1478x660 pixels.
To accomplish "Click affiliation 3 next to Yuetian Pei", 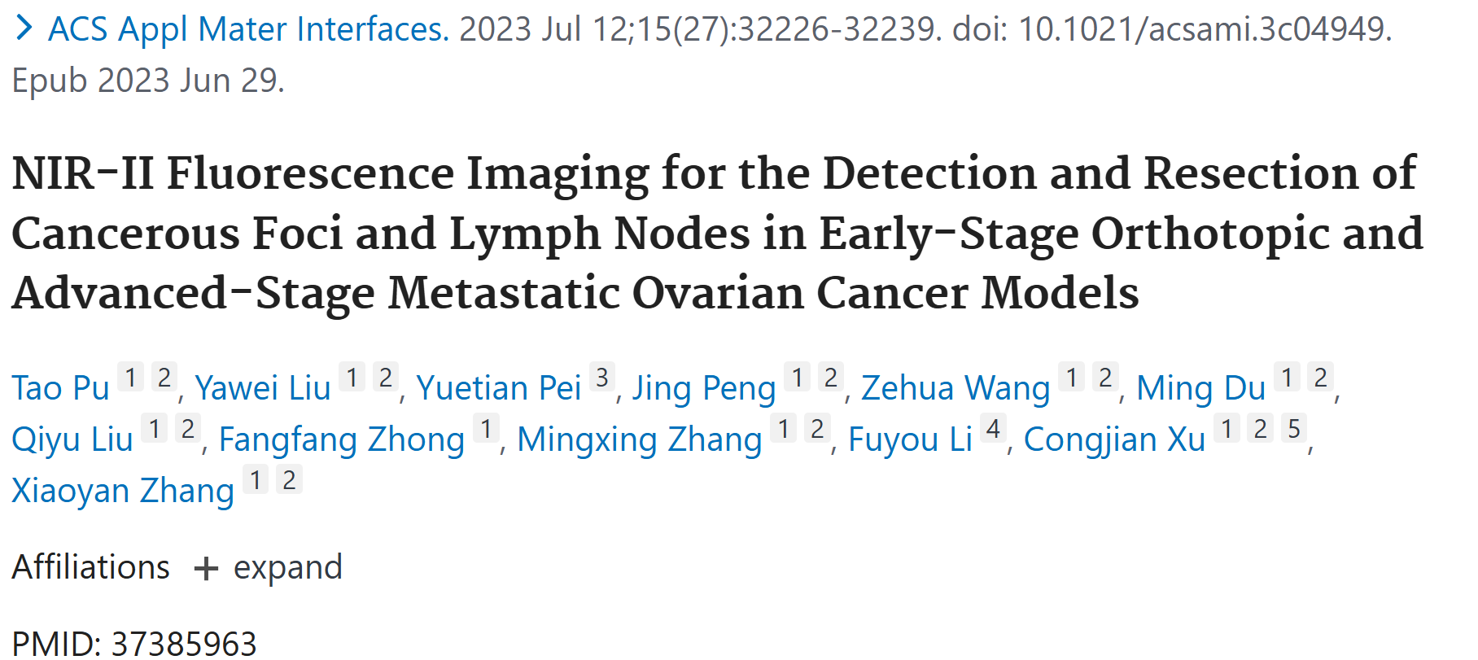I will (602, 377).
